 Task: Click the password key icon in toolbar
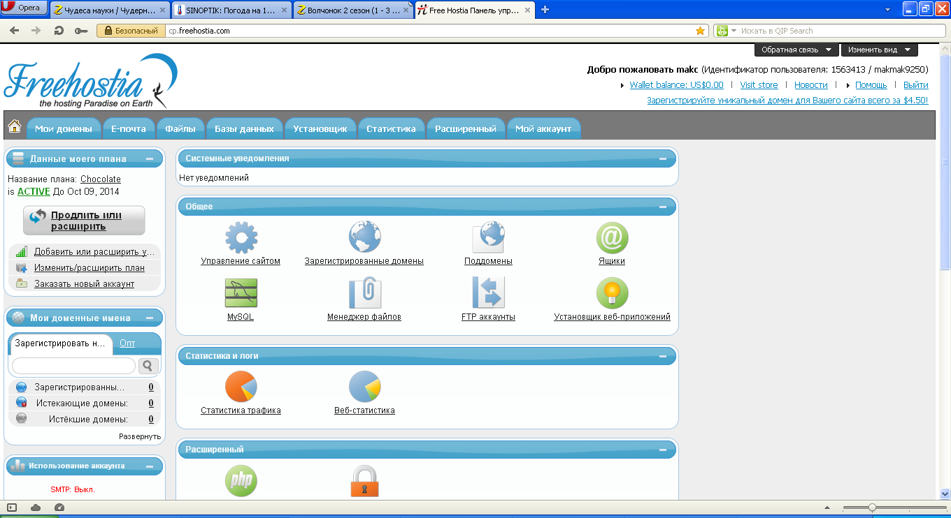point(81,31)
